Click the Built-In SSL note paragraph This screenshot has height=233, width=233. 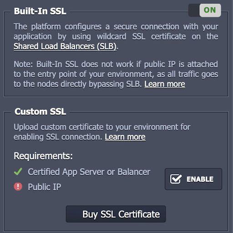tap(116, 74)
